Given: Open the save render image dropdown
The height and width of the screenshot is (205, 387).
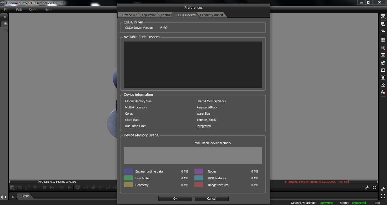Looking at the screenshot, I should [x=12, y=187].
